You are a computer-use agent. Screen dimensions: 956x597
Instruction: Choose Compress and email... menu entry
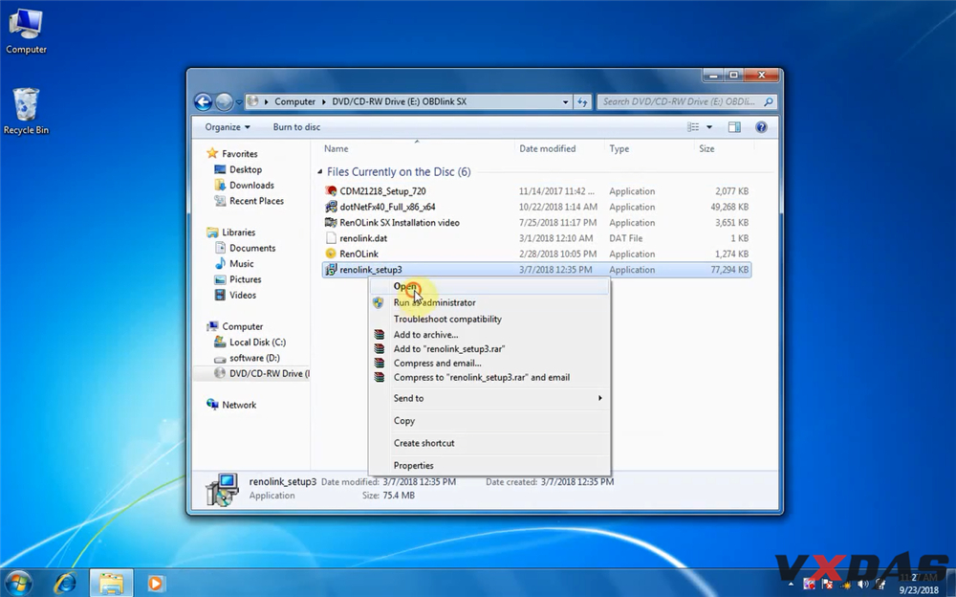point(489,364)
